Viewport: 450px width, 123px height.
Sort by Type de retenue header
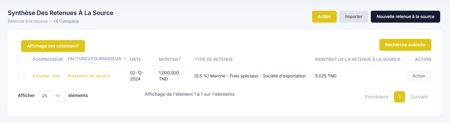(214, 59)
